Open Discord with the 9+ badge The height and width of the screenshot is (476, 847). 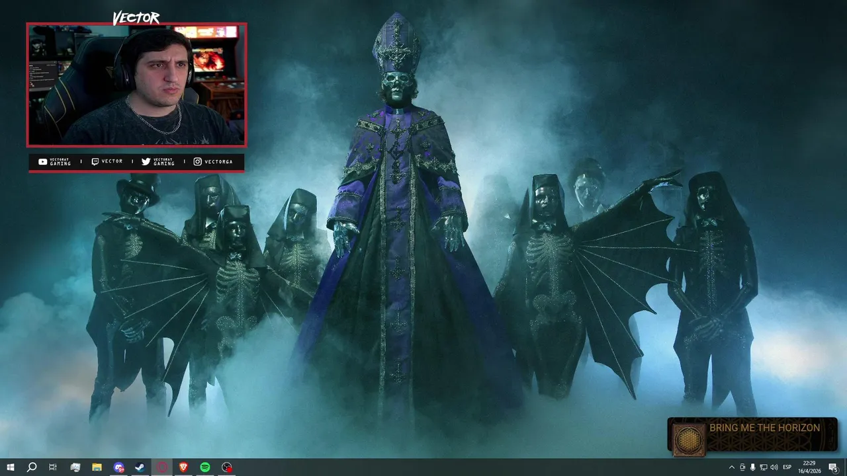(118, 467)
